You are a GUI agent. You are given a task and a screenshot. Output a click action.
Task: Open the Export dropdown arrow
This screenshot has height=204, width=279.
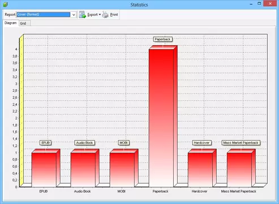point(100,15)
